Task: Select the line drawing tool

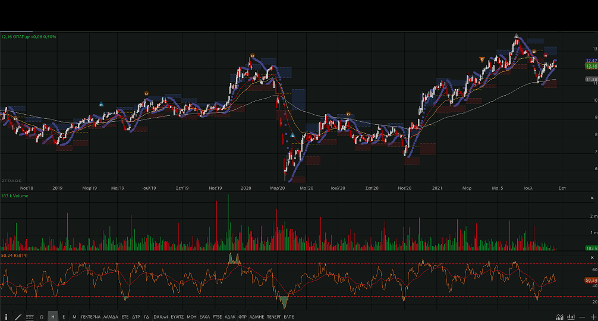Action: 18,317
